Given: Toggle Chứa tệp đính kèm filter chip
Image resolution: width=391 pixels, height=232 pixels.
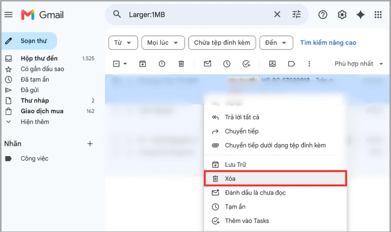Looking at the screenshot, I should click(222, 43).
